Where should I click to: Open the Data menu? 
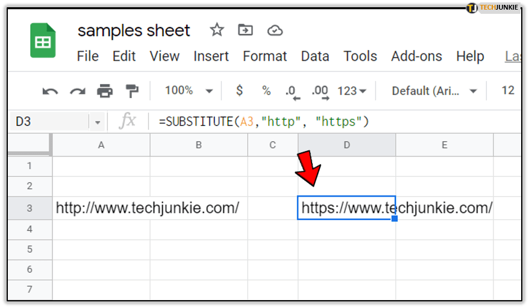(x=315, y=57)
